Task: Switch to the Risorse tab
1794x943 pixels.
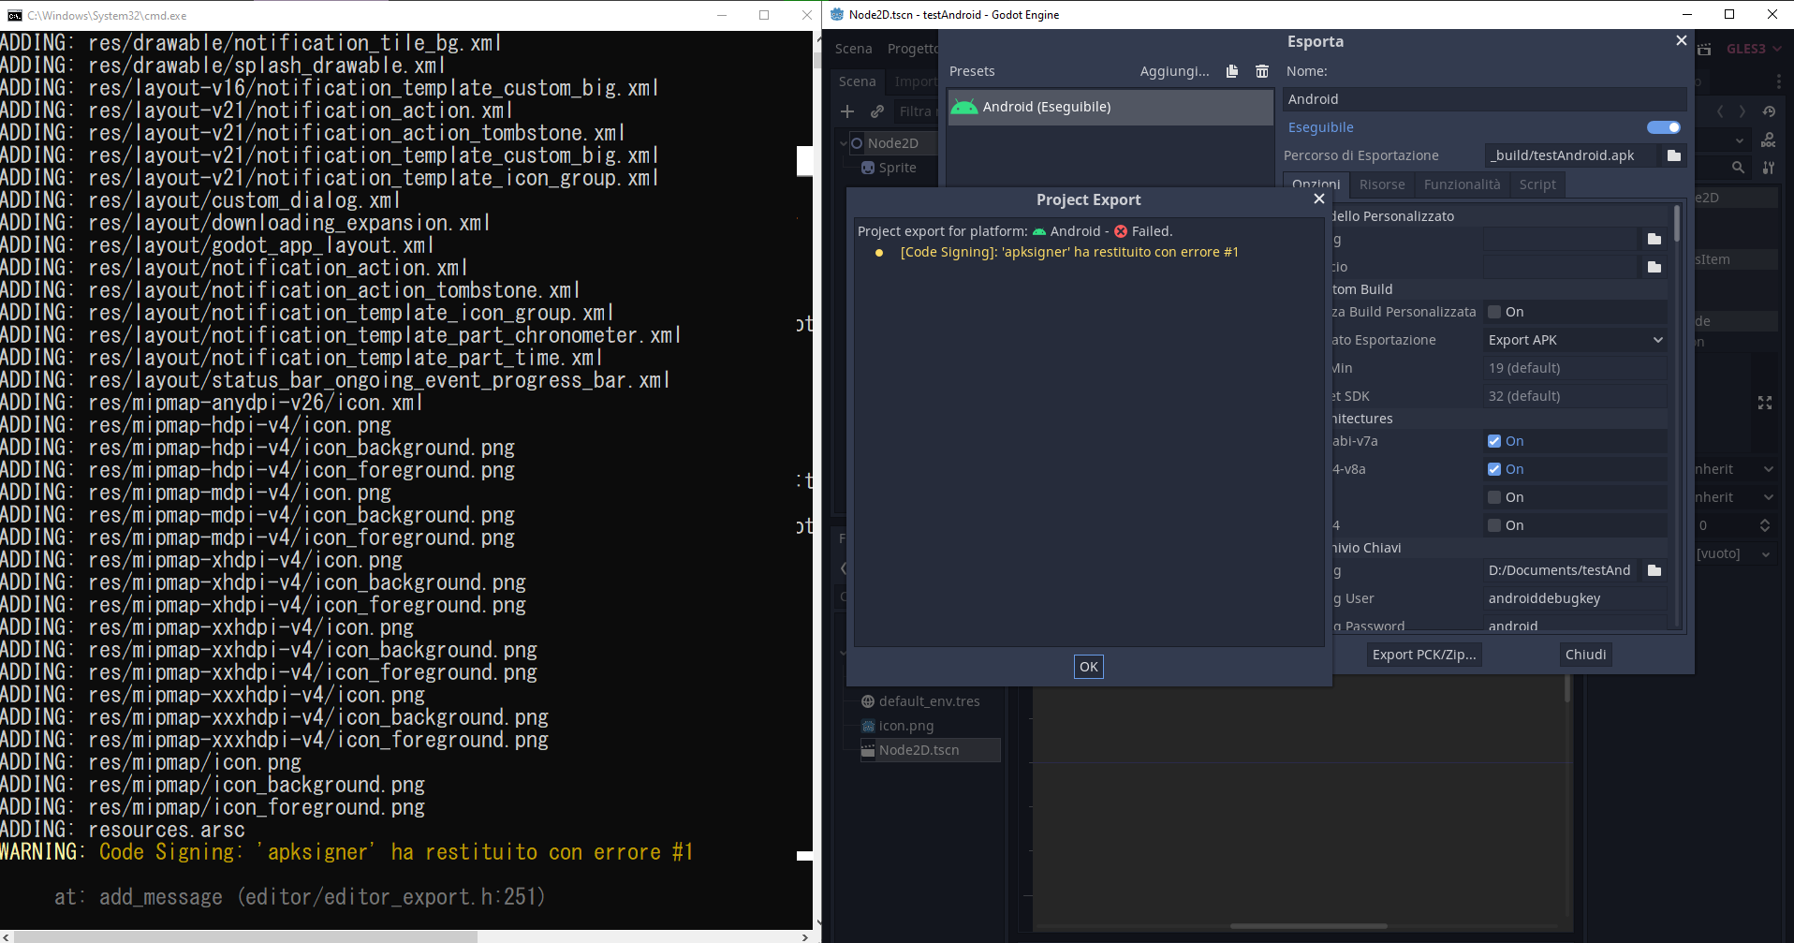Action: coord(1381,184)
